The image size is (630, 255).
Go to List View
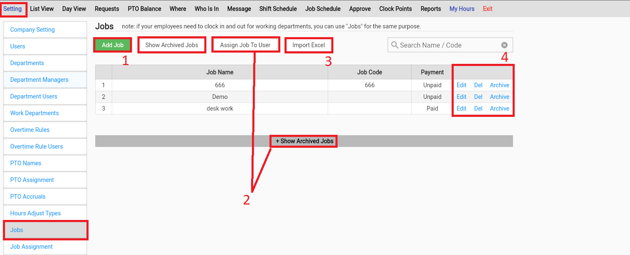(x=42, y=9)
